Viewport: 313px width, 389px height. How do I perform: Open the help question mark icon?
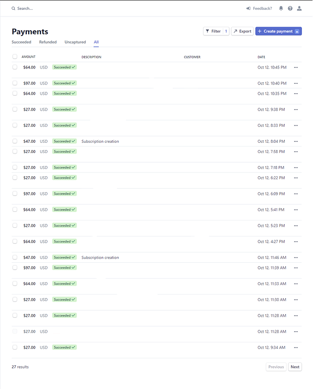coord(290,8)
